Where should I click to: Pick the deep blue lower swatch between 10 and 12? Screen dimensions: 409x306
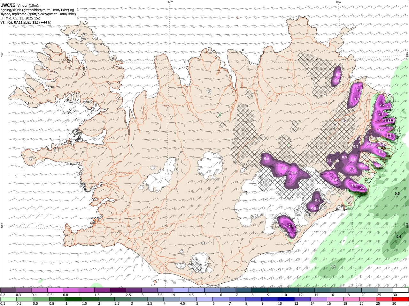pos(286,299)
